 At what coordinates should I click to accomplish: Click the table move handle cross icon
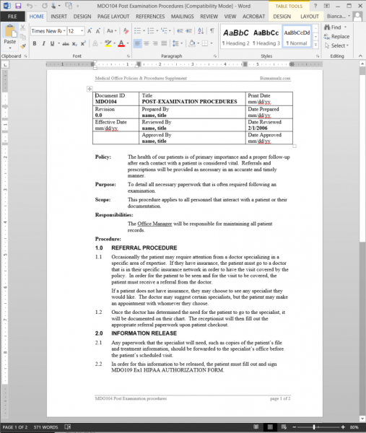click(x=90, y=89)
